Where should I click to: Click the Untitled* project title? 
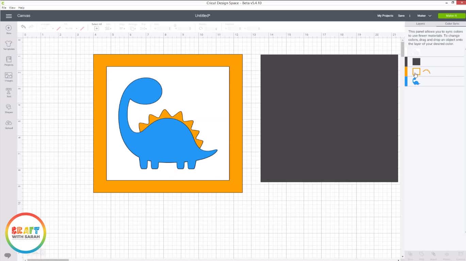point(202,16)
